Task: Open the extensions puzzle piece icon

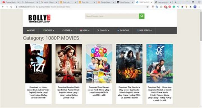Action: [x=191, y=7]
